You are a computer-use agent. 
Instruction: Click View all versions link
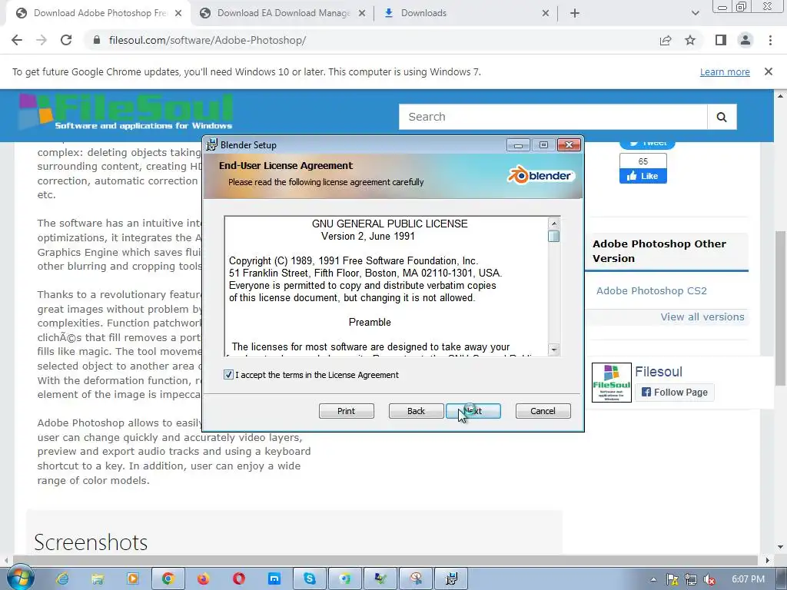click(702, 317)
